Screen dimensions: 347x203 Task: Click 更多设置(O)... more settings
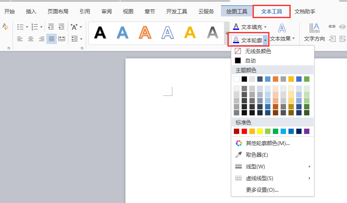tap(262, 190)
